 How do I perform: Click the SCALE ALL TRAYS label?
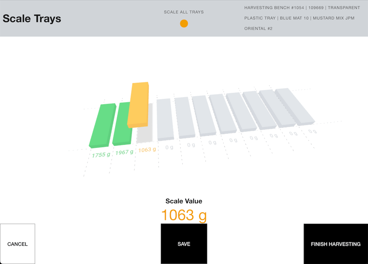[184, 12]
